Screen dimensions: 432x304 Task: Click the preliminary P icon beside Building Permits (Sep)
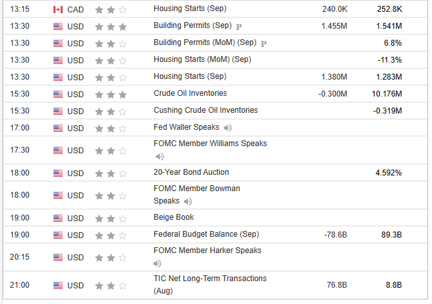238,27
